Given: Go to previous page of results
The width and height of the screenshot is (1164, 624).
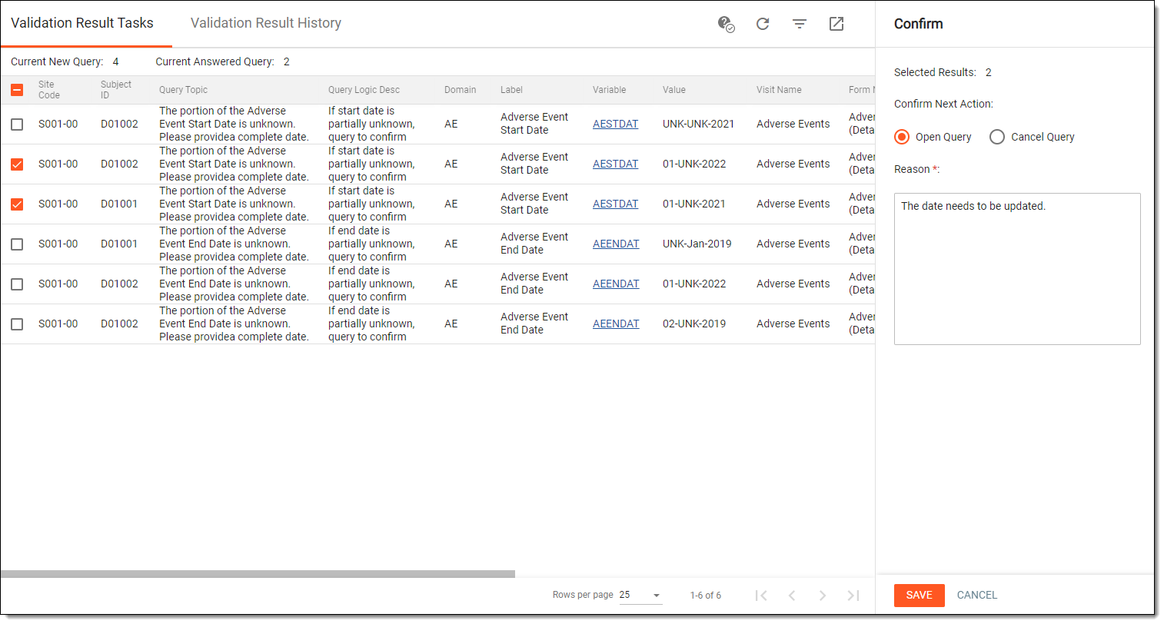Looking at the screenshot, I should [x=792, y=596].
